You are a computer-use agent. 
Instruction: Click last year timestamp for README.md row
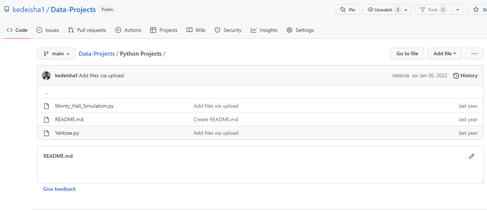click(468, 119)
